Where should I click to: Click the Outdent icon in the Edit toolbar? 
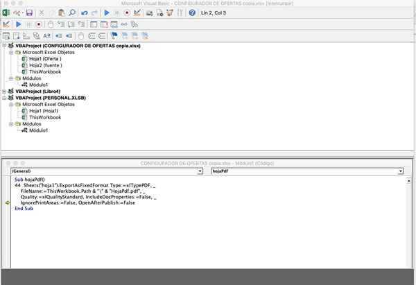(x=69, y=36)
